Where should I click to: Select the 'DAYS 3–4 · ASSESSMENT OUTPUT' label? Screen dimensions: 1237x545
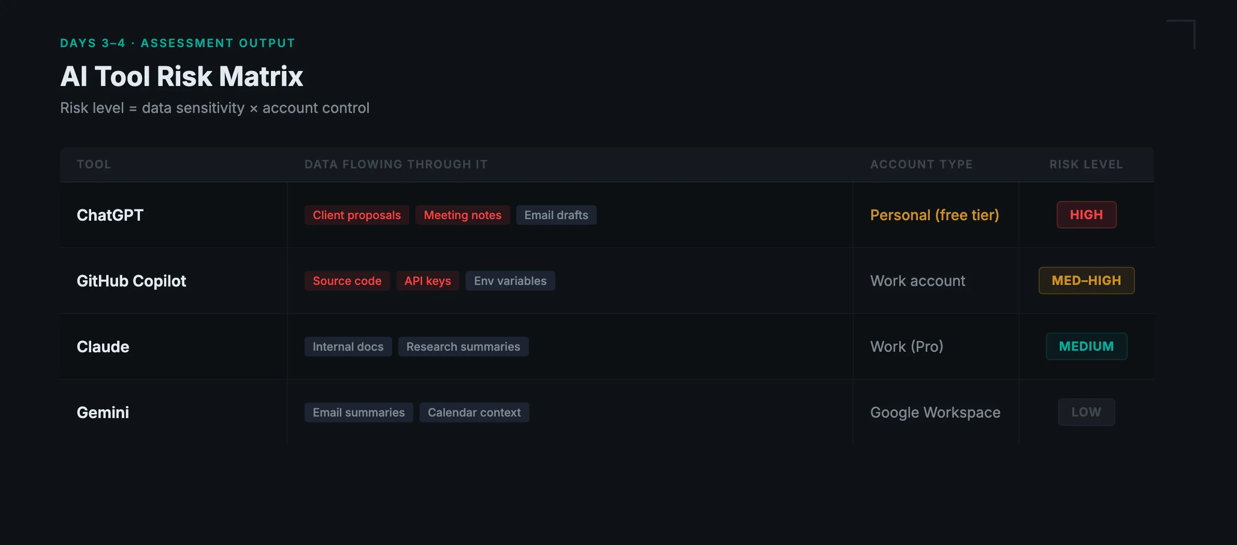[178, 43]
